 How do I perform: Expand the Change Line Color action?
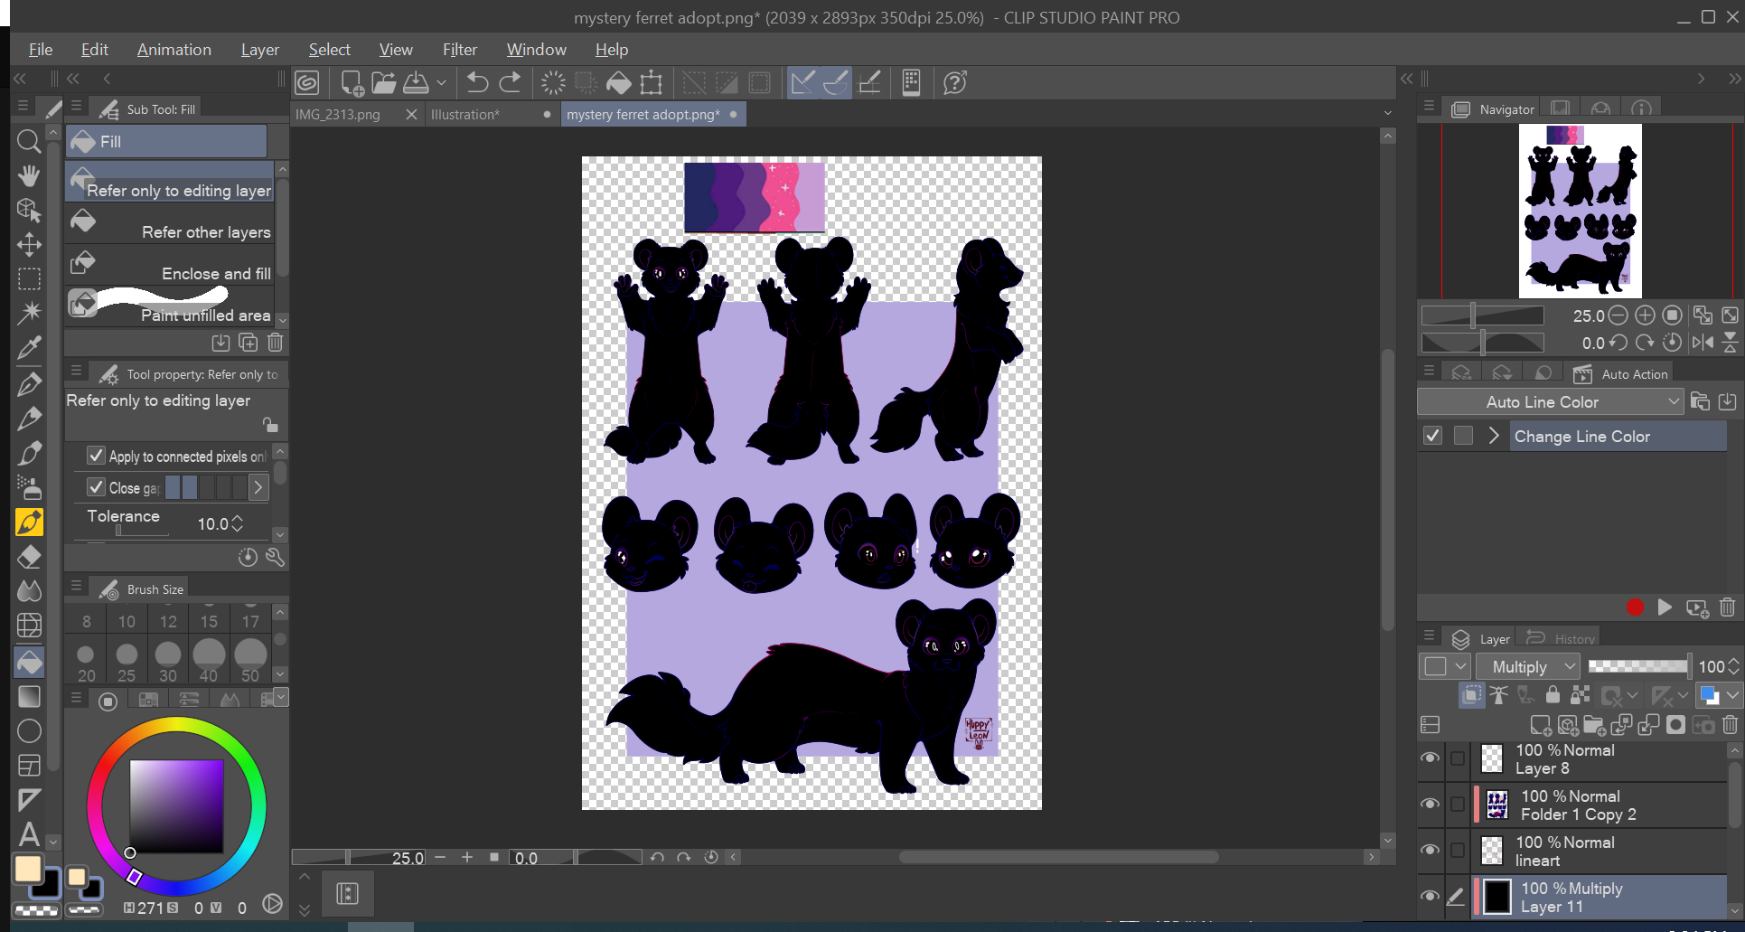[1494, 436]
